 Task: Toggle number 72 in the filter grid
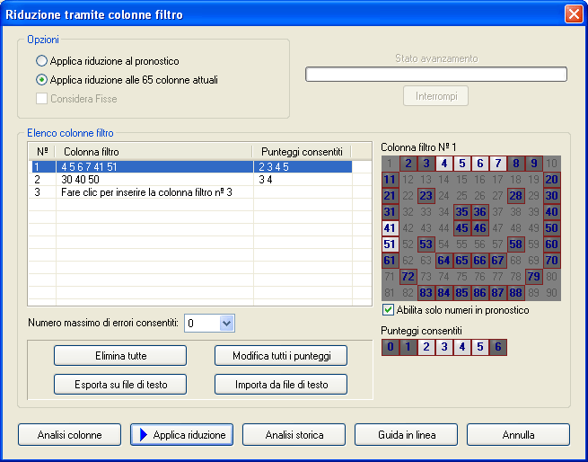(408, 277)
